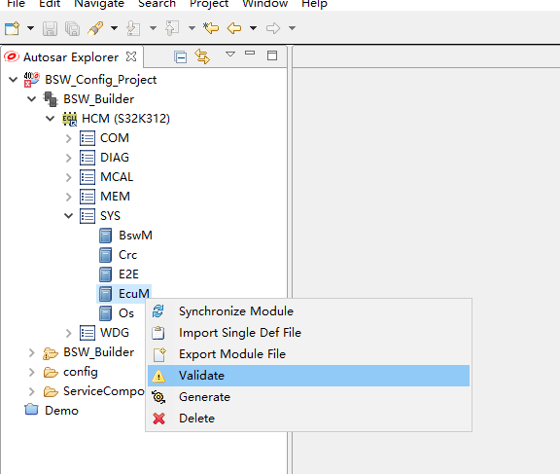Screen dimensions: 560x474
Task: Click the Collapse All icon in Autosar Explorer
Action: click(181, 56)
